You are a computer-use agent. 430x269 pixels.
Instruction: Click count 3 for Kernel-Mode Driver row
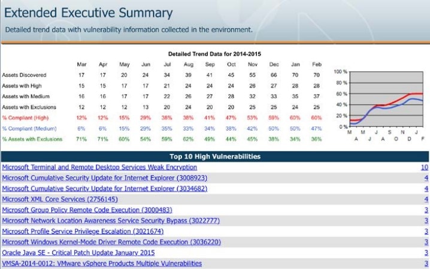click(426, 242)
